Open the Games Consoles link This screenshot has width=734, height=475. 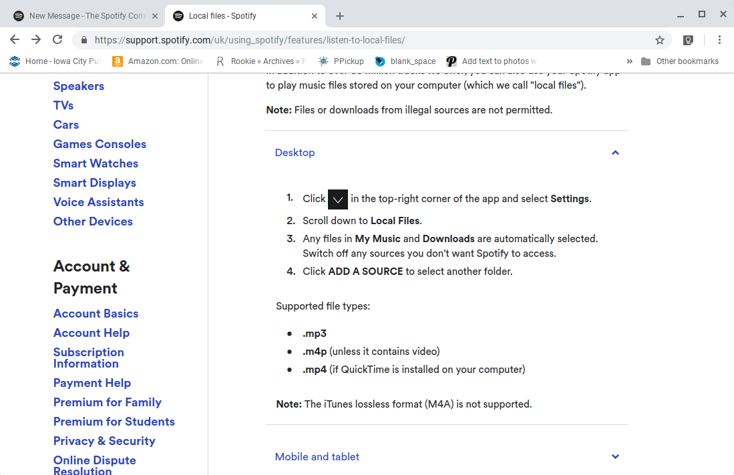(100, 144)
